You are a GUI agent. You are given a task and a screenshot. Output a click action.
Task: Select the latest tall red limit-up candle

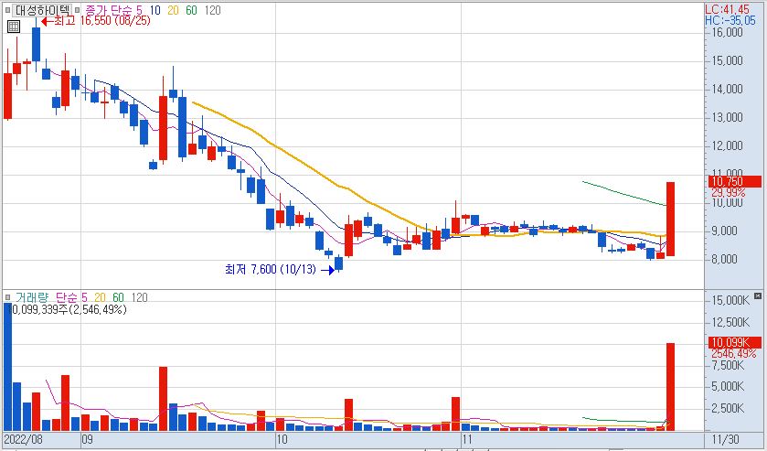tap(671, 219)
